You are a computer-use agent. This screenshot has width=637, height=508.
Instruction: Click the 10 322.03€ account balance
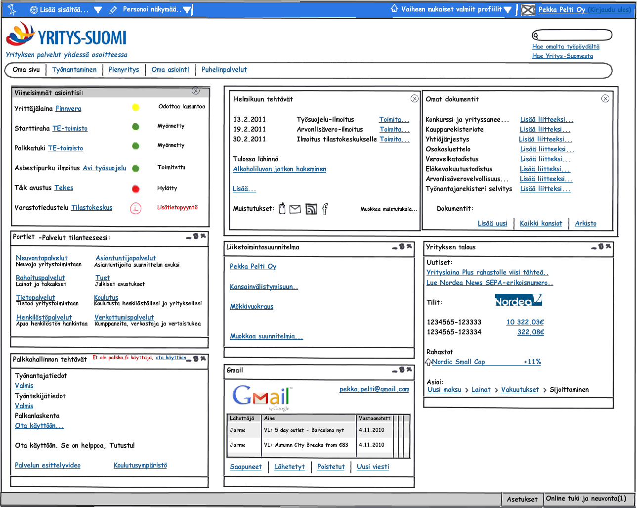(525, 323)
